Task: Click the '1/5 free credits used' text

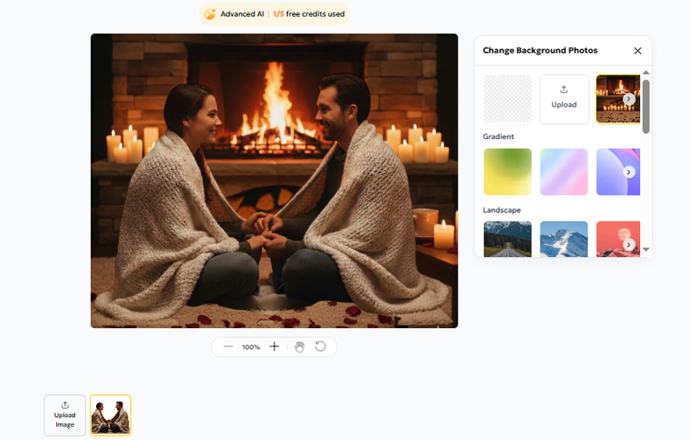Action: point(308,14)
